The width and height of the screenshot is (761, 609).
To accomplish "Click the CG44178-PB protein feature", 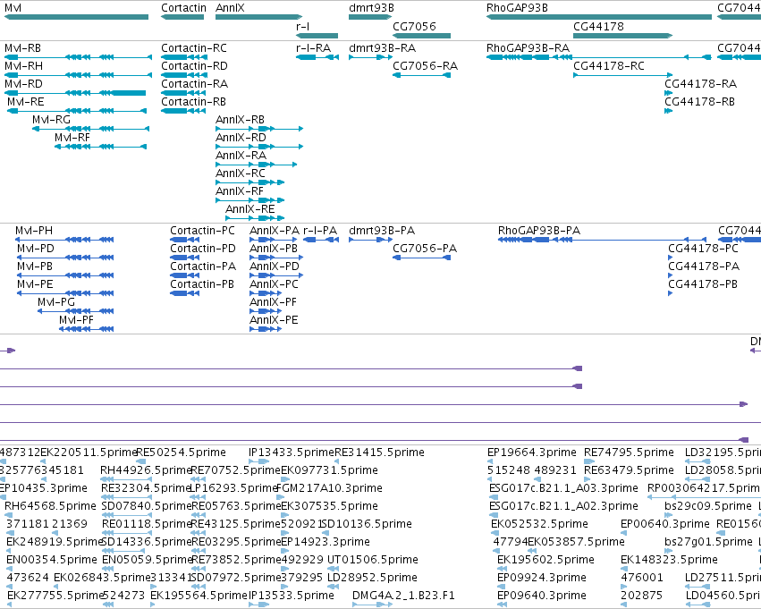I will [671, 293].
